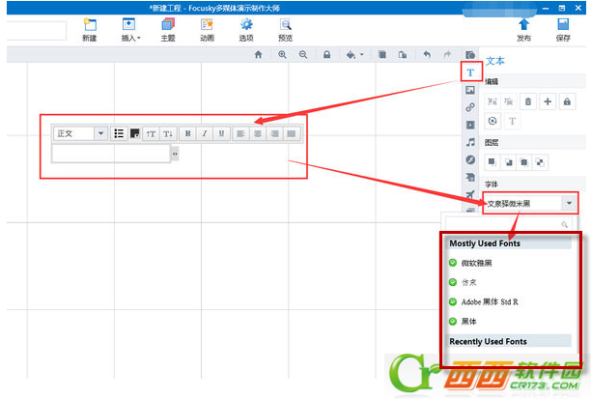
Task: Toggle underline formatting
Action: coord(221,134)
